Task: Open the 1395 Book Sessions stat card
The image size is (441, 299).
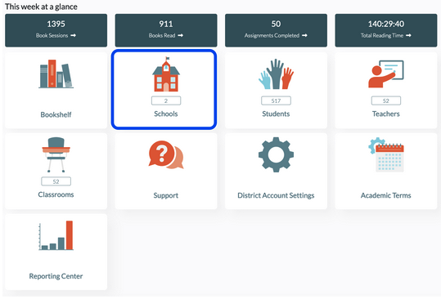Action: tap(56, 30)
